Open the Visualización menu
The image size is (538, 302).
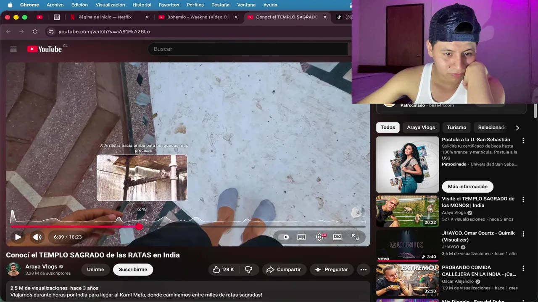110,5
